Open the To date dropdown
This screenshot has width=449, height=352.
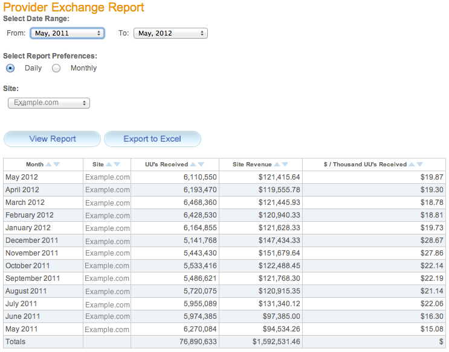(x=170, y=33)
